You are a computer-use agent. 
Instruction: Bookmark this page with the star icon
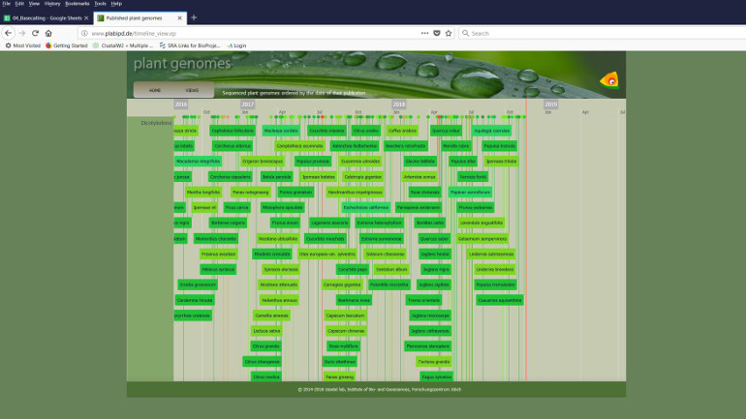coord(449,33)
